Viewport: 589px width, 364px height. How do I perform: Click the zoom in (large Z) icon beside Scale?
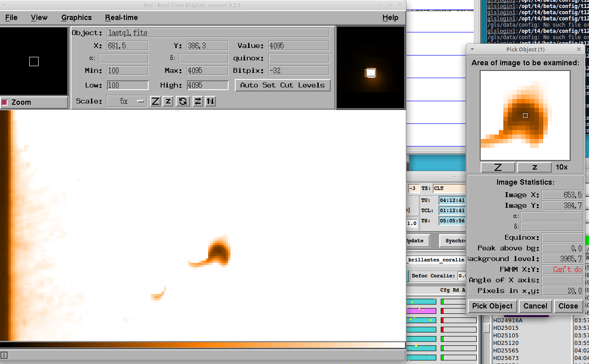pos(155,101)
